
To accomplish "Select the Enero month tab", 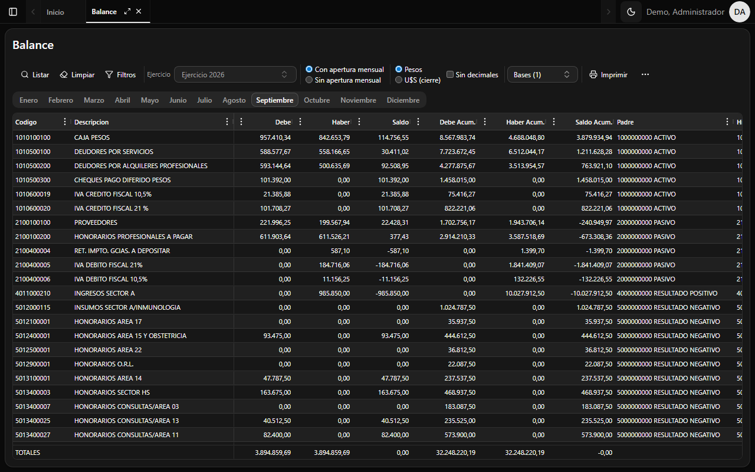I will tap(28, 100).
